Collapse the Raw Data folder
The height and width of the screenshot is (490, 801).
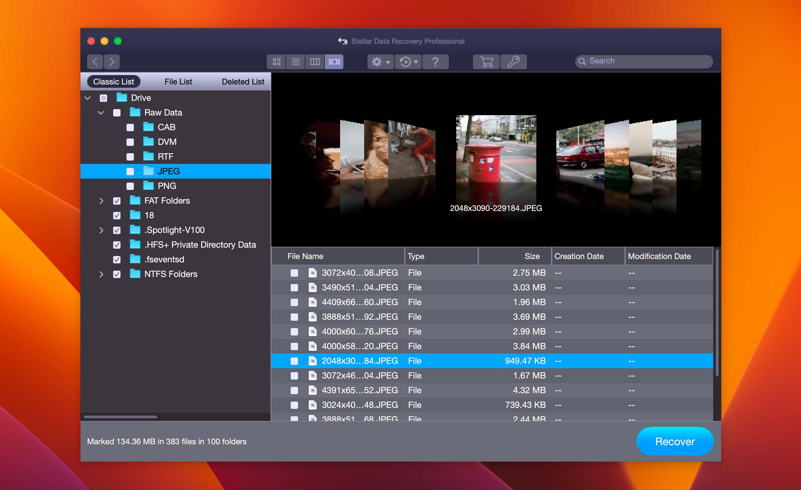click(101, 112)
